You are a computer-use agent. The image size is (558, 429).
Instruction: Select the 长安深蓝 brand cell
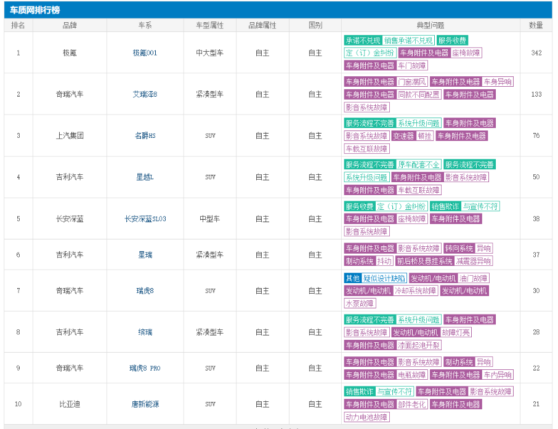(x=70, y=219)
